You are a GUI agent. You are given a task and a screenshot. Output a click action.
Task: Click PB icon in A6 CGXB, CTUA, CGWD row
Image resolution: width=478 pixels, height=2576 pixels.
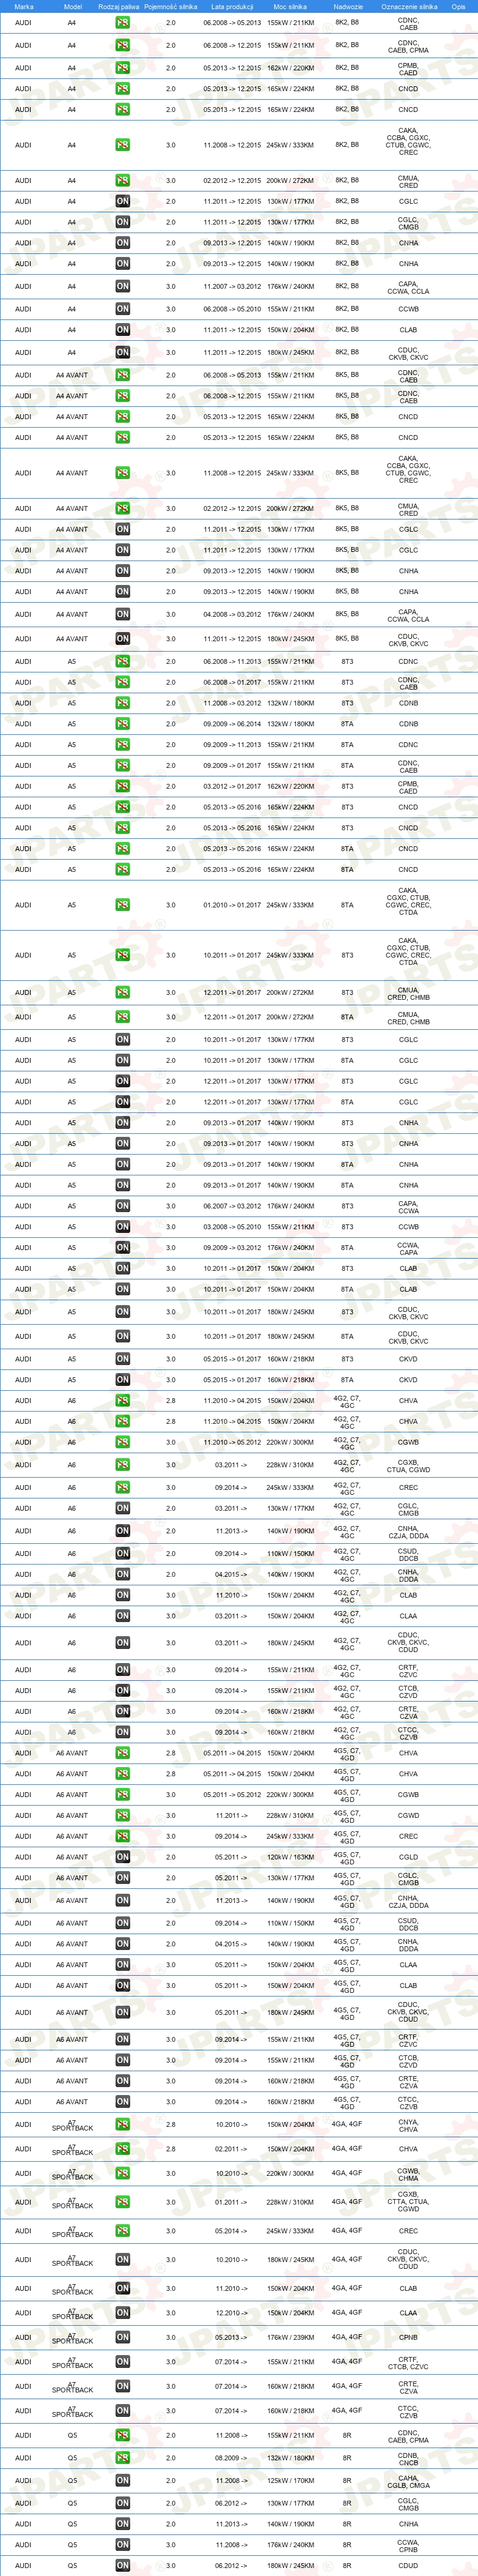(x=122, y=1465)
